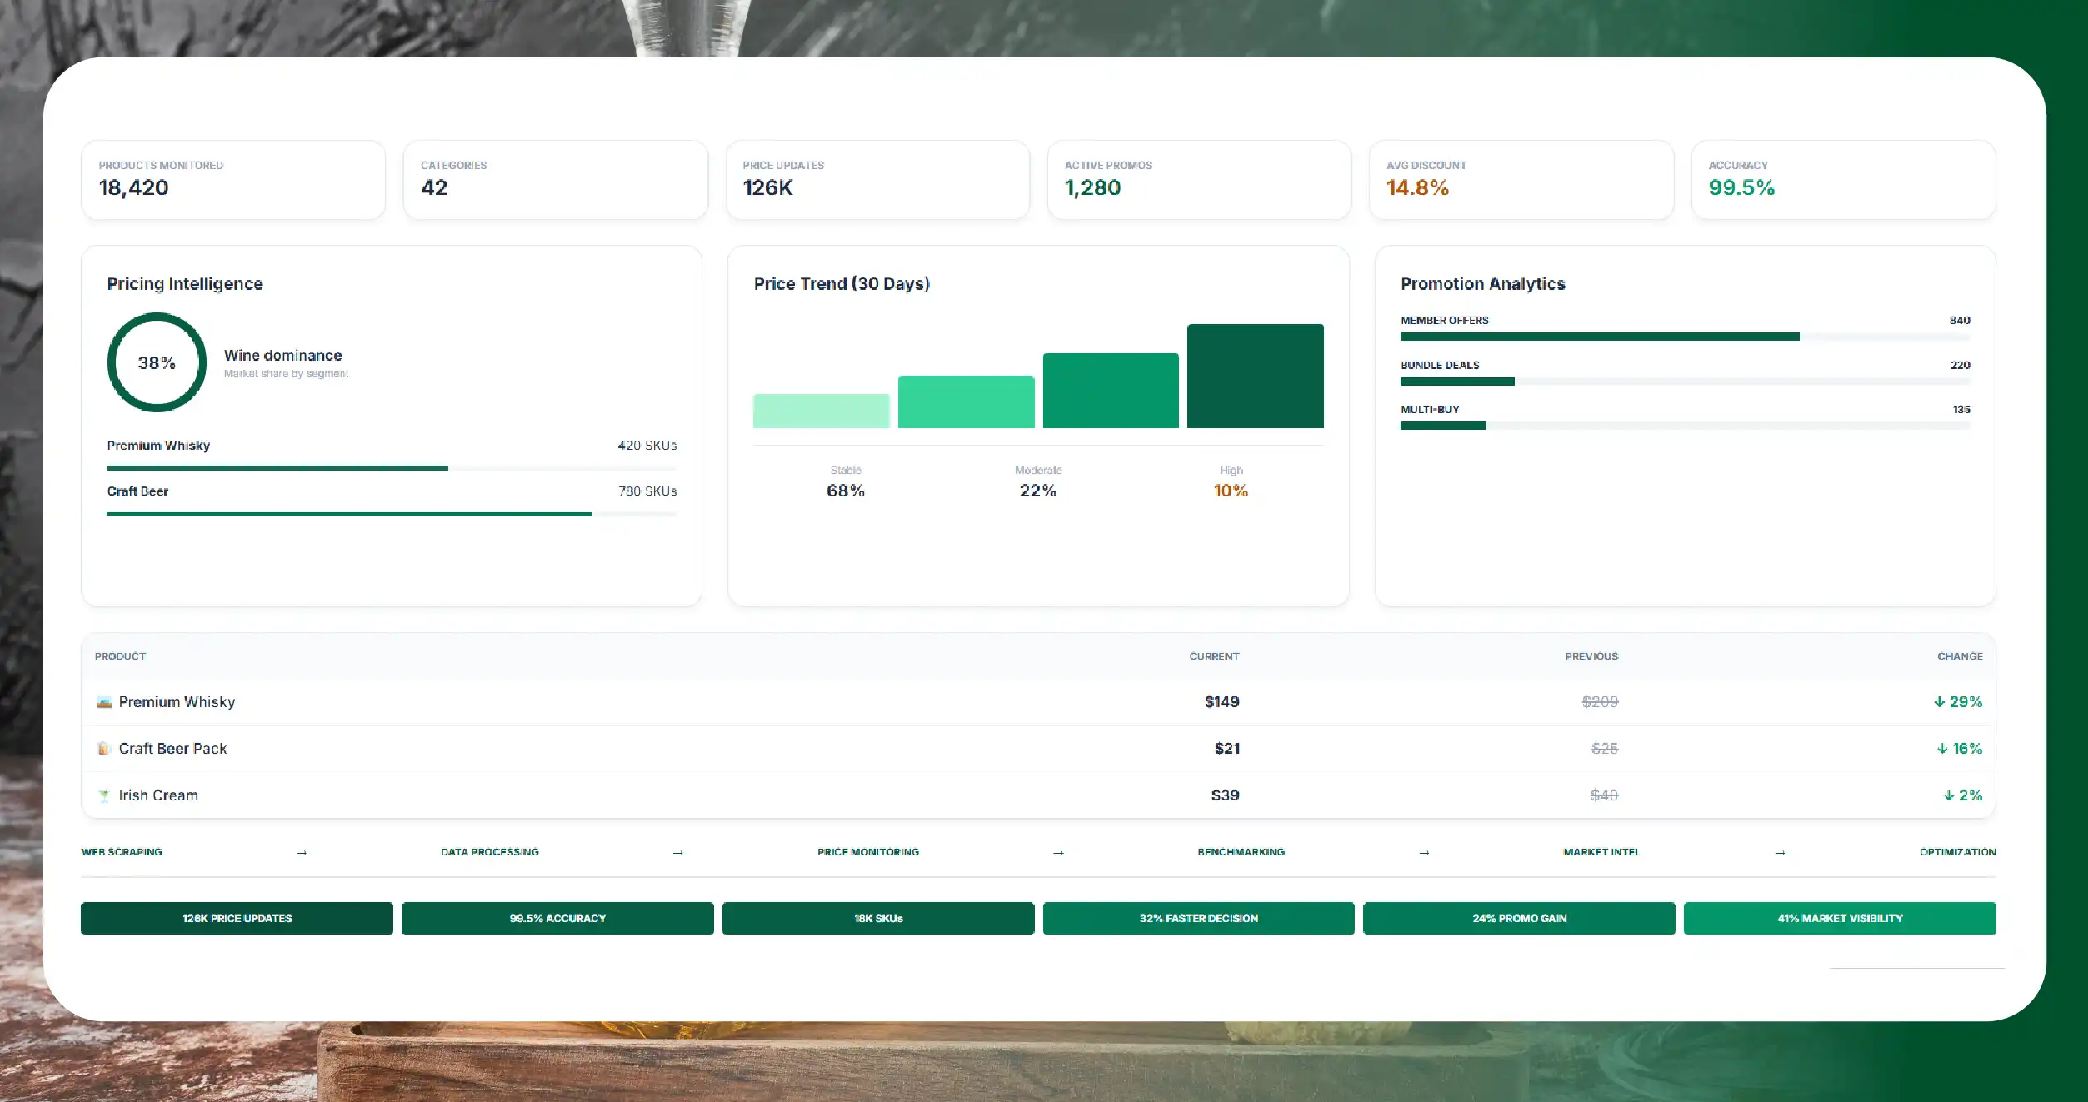Screen dimensions: 2088x1102
Task: Click the 29% down arrow change indicator
Action: (1957, 702)
